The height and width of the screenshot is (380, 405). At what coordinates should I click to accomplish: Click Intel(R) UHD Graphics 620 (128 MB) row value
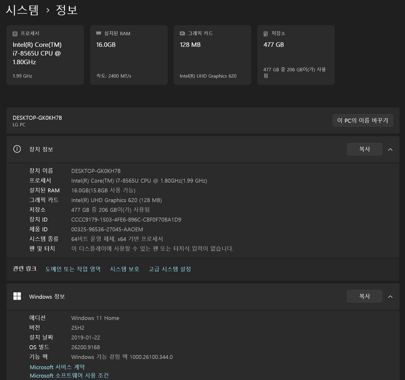point(116,200)
